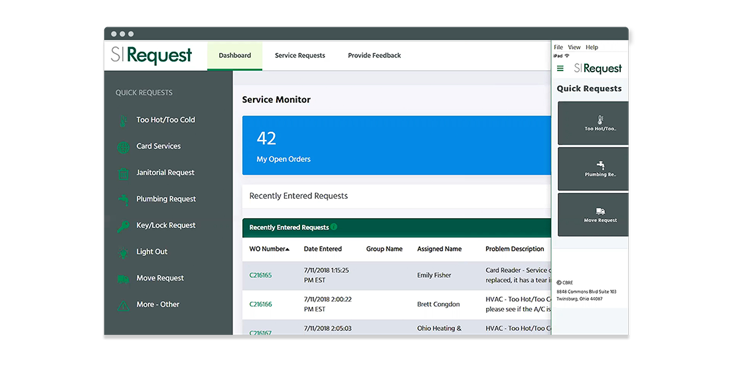Click the Group Name column header
The width and height of the screenshot is (733, 366).
pyautogui.click(x=384, y=249)
